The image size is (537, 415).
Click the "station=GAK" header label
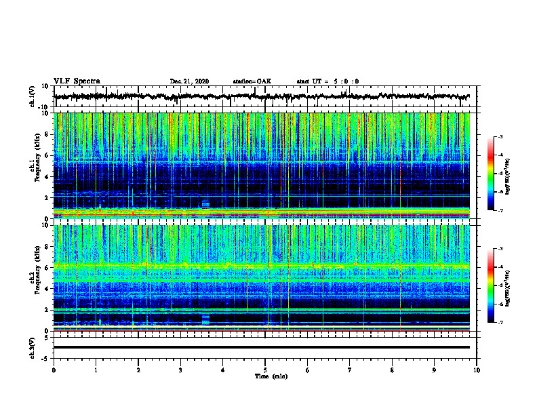pos(252,81)
